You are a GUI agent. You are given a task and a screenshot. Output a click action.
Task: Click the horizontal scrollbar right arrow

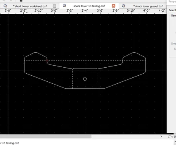coord(161,137)
